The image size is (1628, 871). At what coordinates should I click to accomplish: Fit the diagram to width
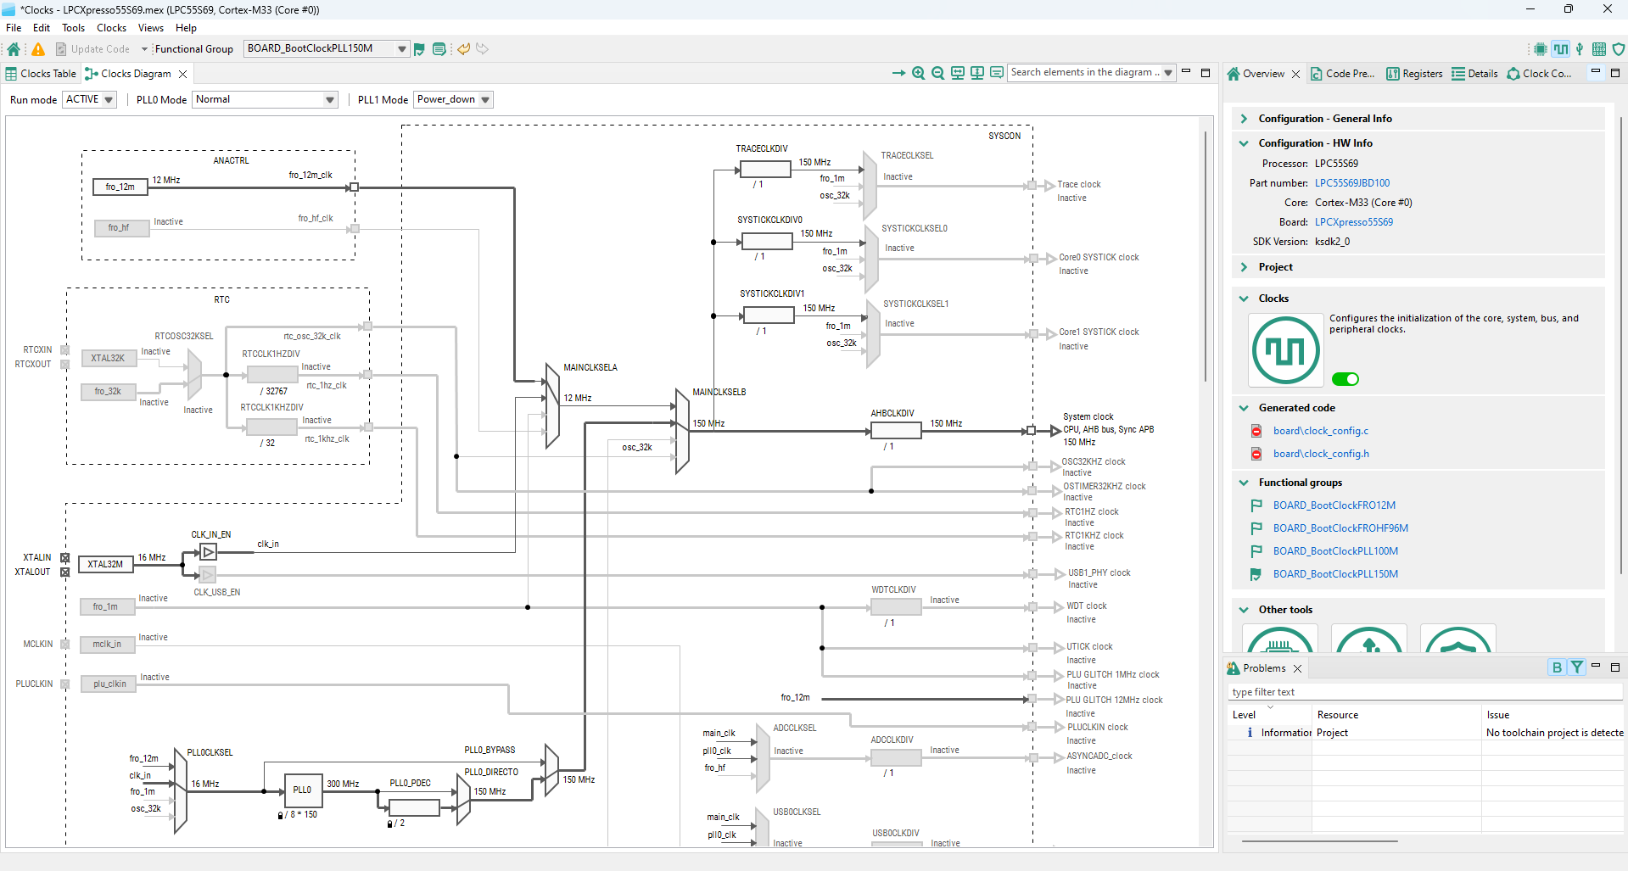[x=958, y=73]
